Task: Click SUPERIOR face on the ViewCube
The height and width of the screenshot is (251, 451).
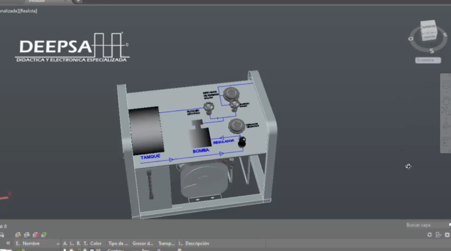Action: click(429, 27)
